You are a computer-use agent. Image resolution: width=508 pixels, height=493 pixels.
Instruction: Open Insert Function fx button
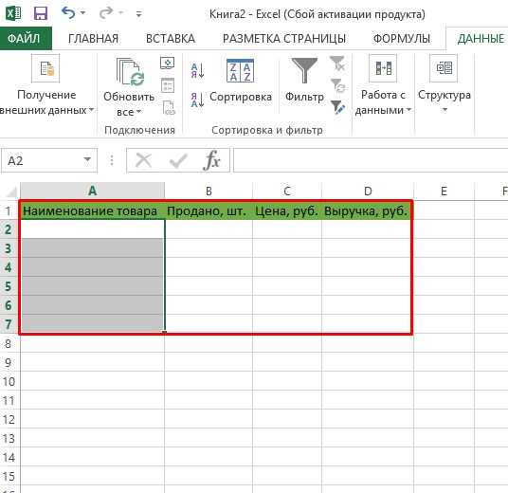tap(212, 160)
